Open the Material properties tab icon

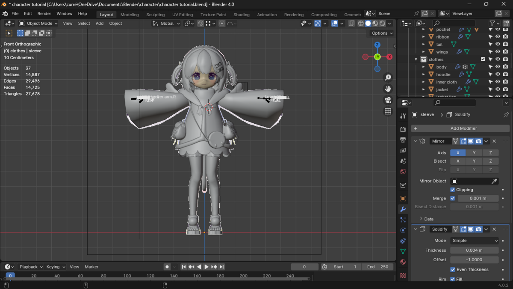tap(403, 262)
